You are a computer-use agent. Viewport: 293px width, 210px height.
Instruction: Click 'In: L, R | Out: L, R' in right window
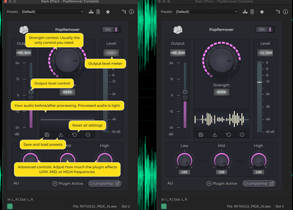tap(174, 199)
